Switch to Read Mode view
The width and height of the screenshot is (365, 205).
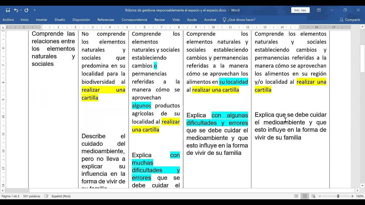point(296,196)
